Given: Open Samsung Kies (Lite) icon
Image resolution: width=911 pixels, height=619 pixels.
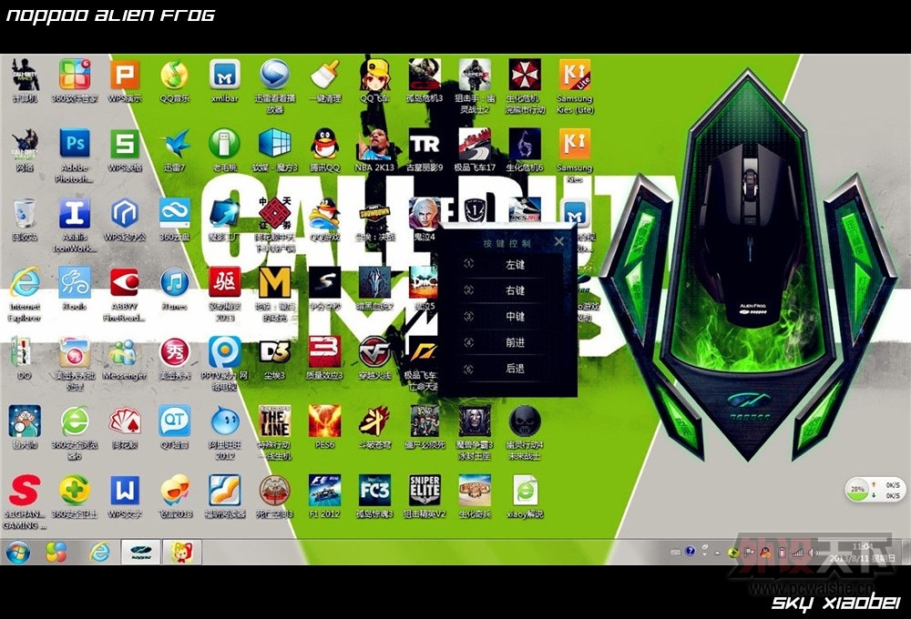Looking at the screenshot, I should (575, 75).
